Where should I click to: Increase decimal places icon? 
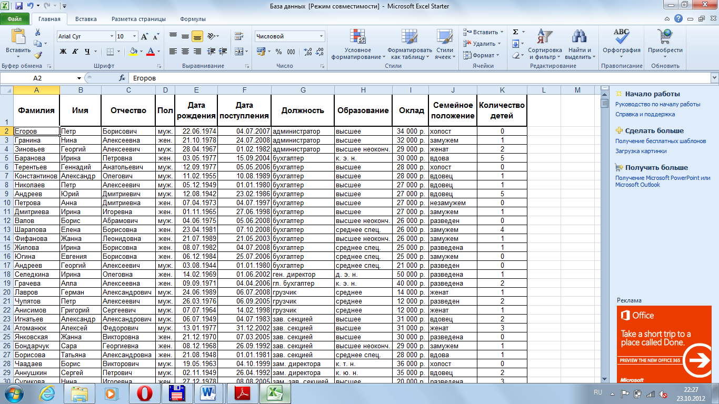(x=308, y=52)
